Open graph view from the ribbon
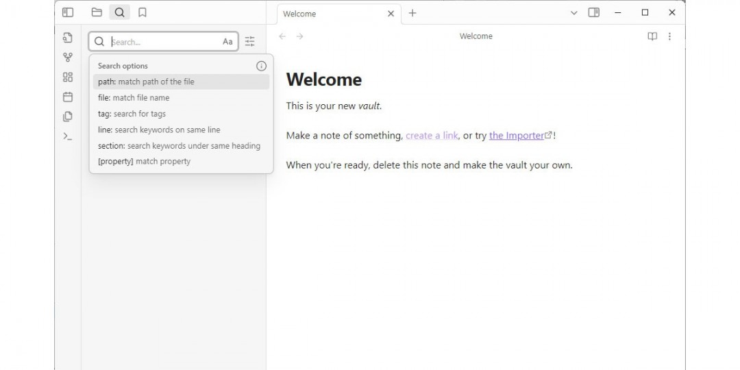The height and width of the screenshot is (370, 740). (x=68, y=58)
